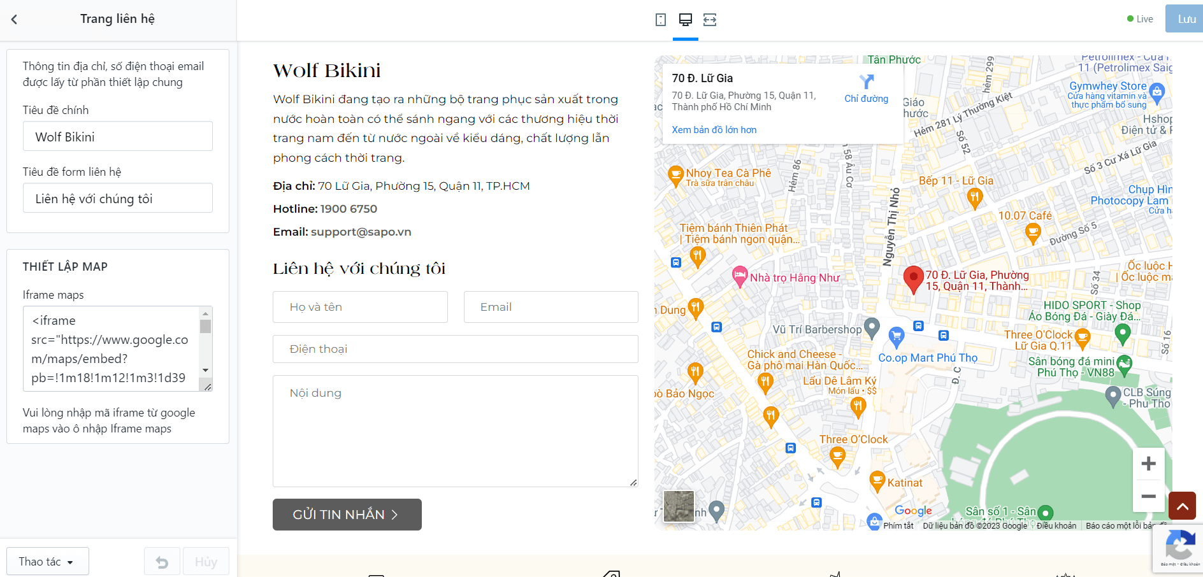The height and width of the screenshot is (577, 1203).
Task: Go back using the left arrow icon
Action: 15,19
